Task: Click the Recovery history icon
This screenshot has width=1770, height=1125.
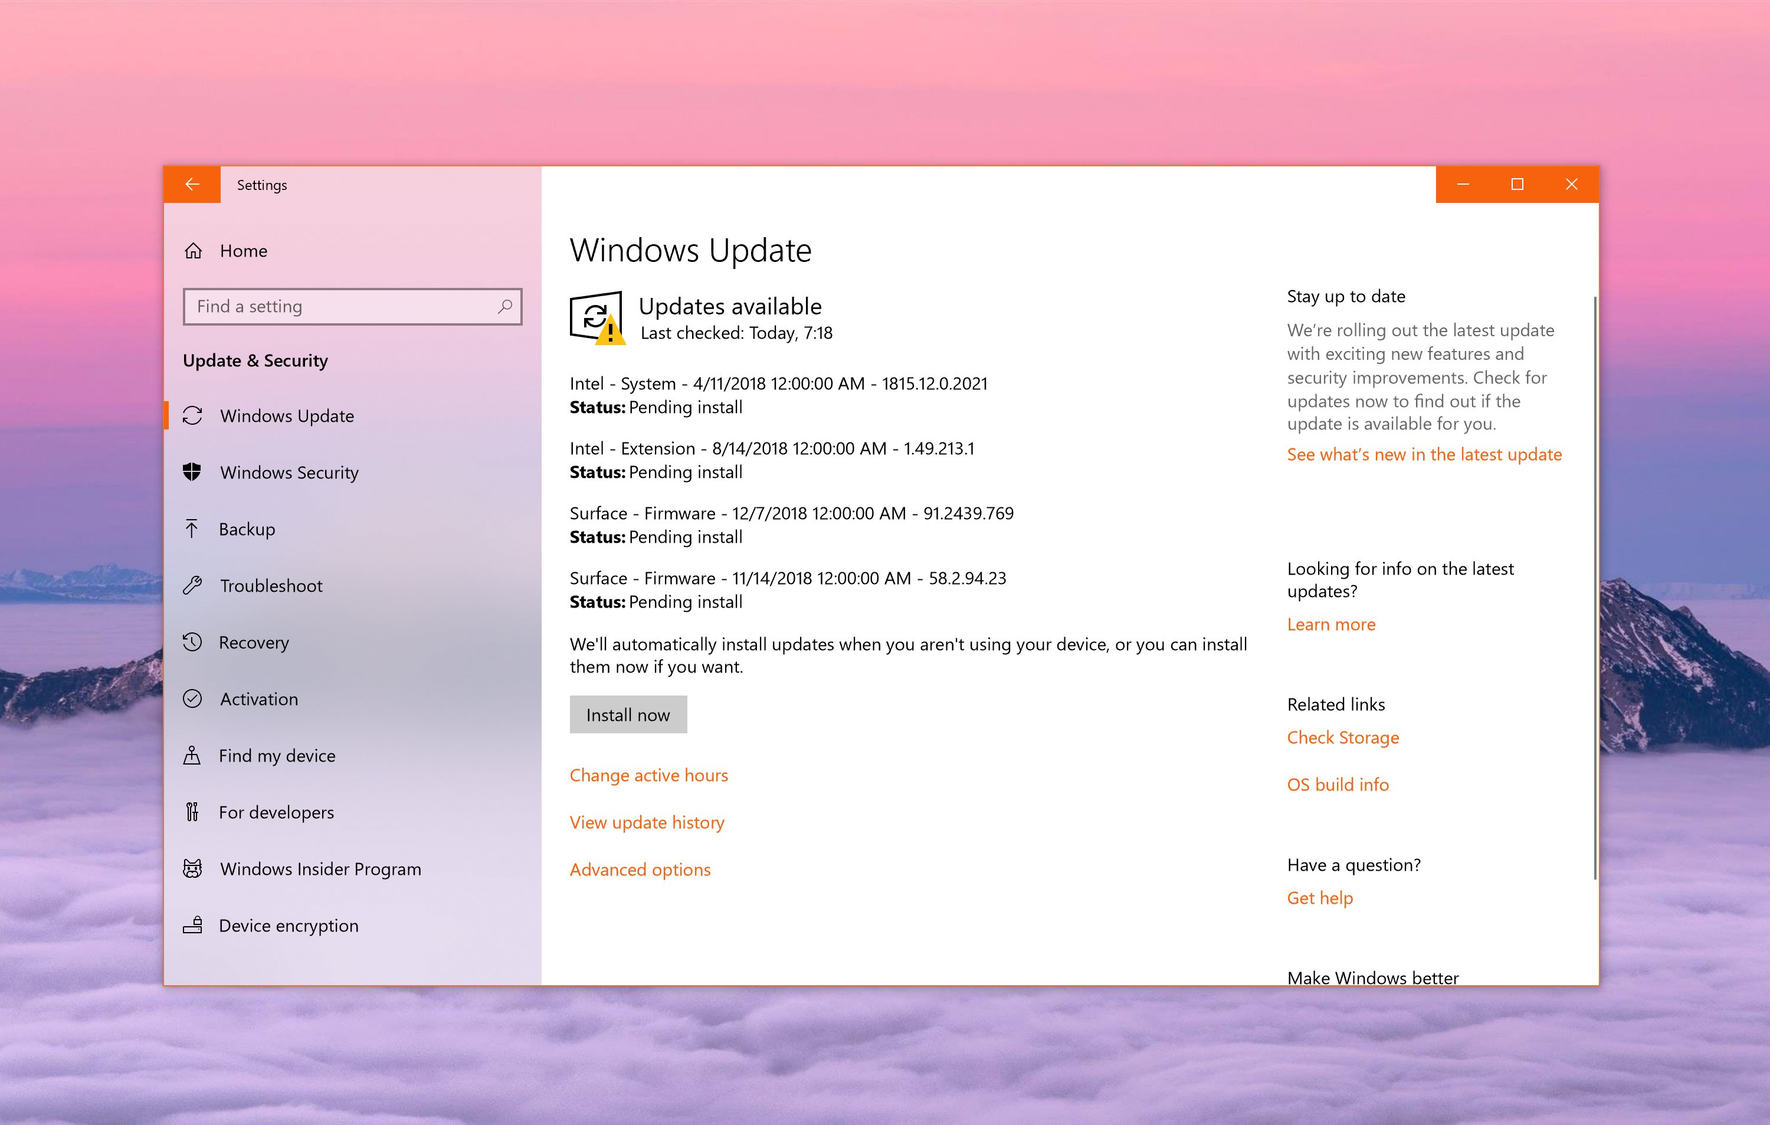Action: tap(192, 641)
